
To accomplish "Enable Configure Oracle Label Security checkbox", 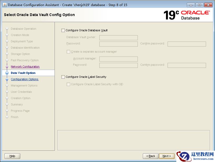I will (63, 77).
